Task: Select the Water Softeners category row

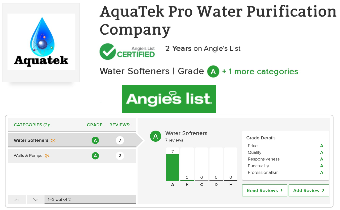Action: (72, 140)
